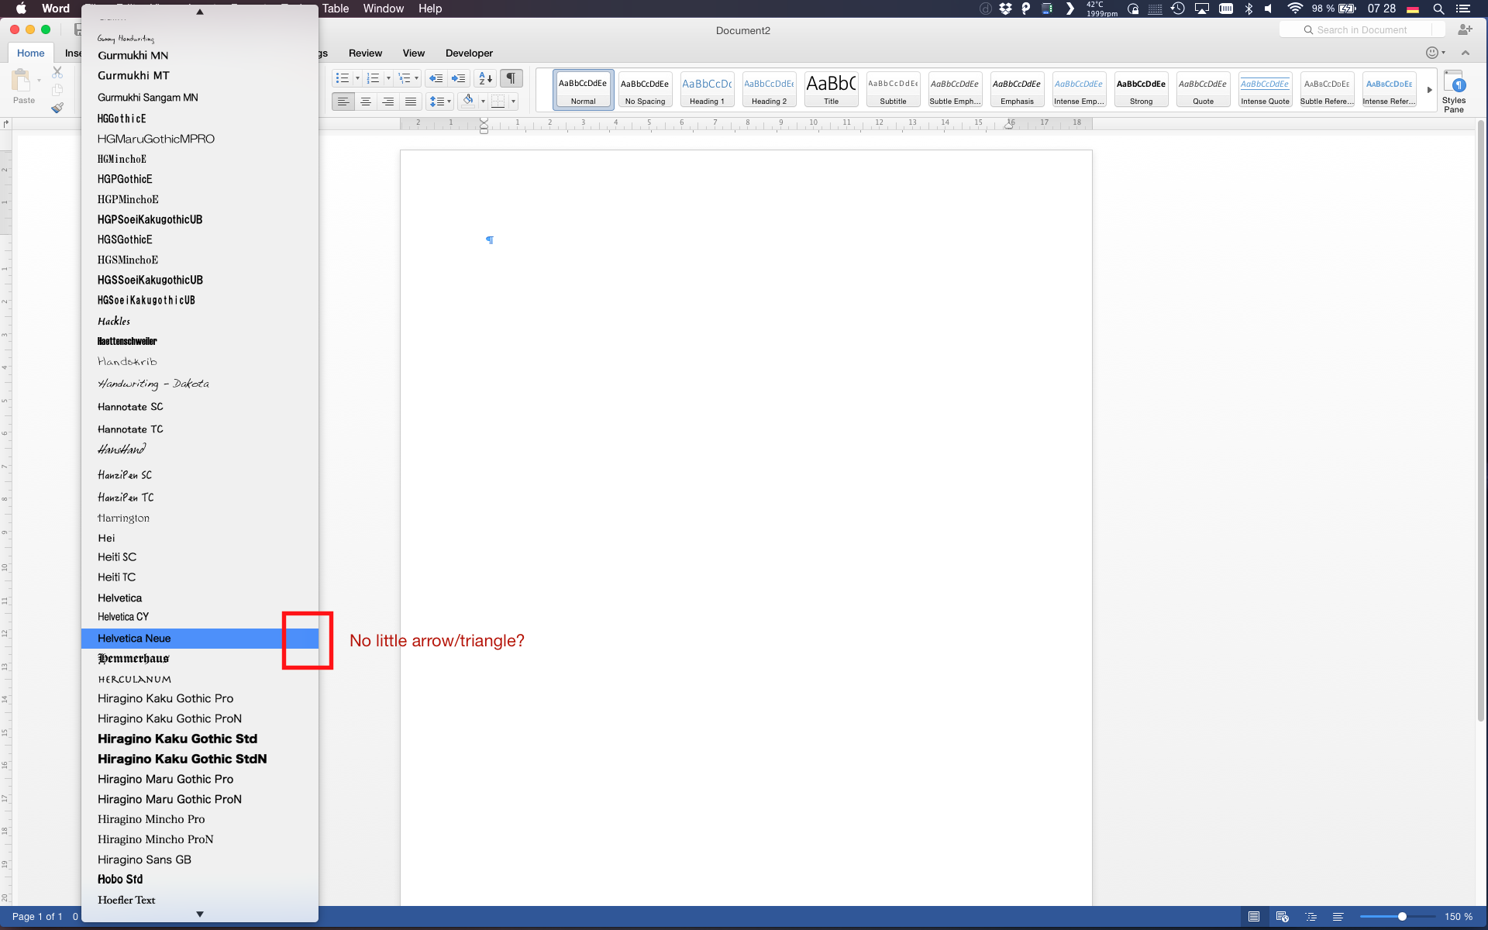Click the A-Z Sort icon

coord(485,78)
